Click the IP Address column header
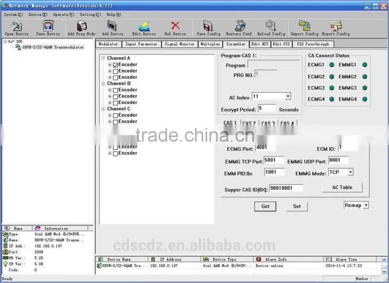Screen dimensions: 389x283 tap(175, 259)
